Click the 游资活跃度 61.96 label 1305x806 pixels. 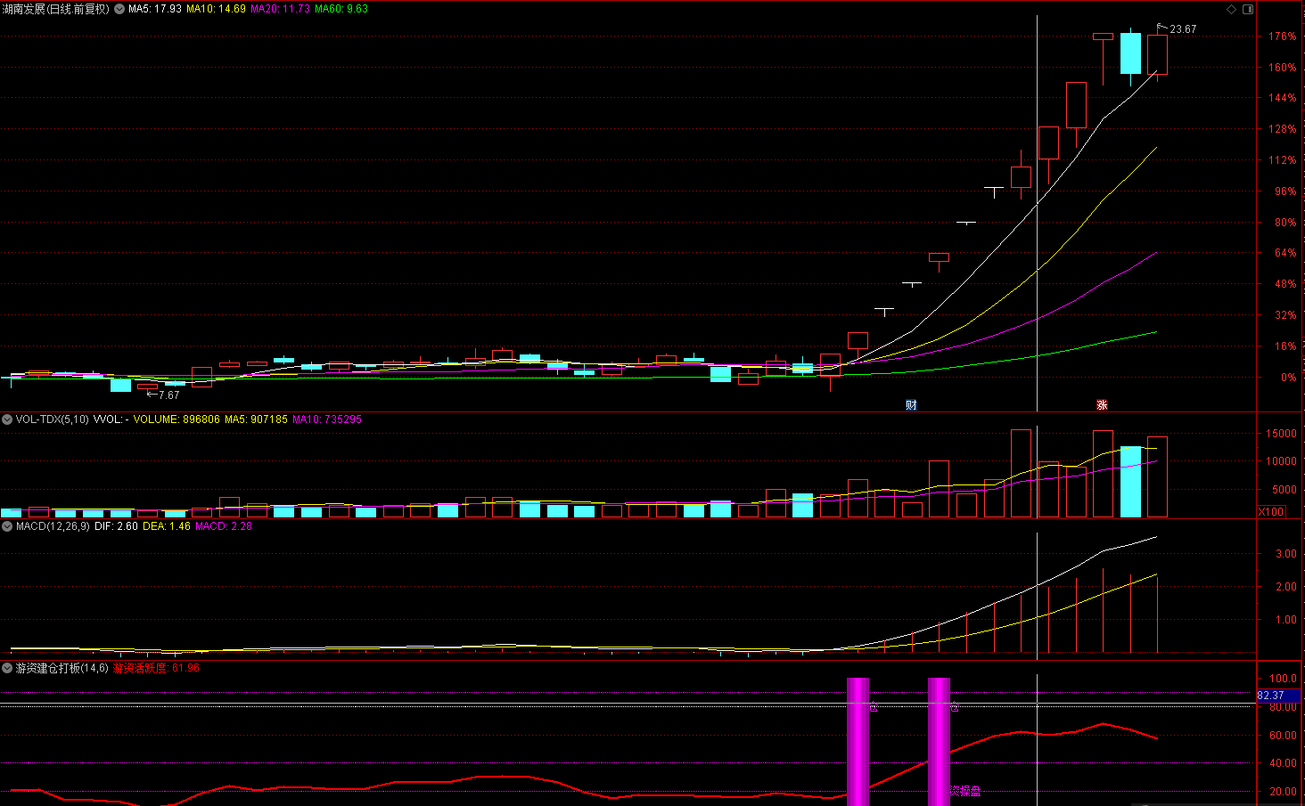pos(156,668)
